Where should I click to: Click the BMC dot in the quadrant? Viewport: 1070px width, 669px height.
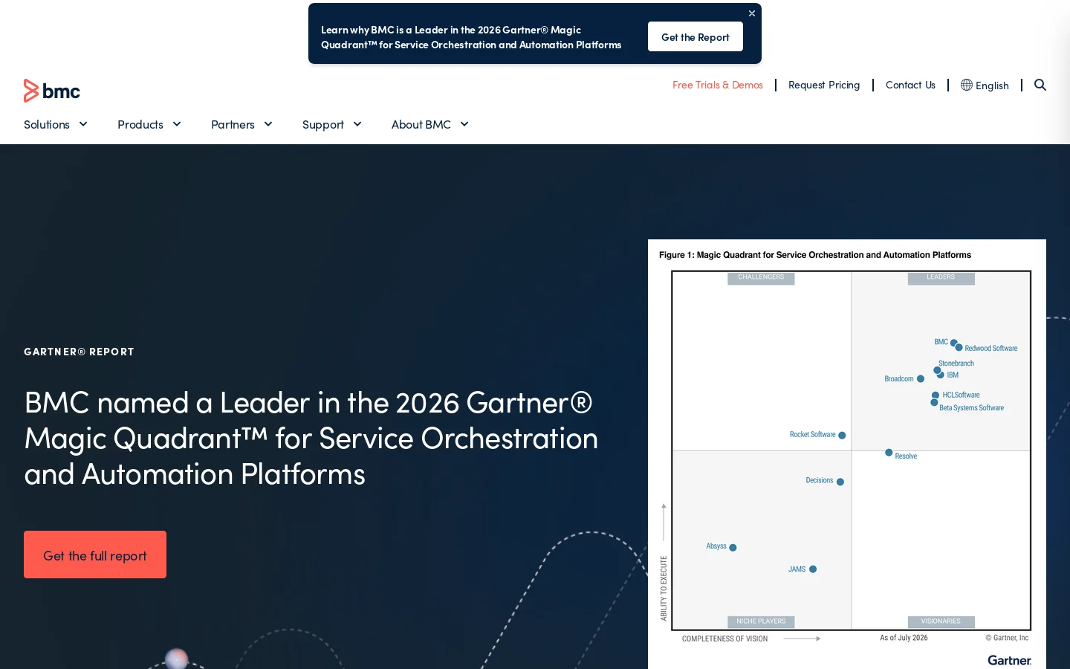(954, 343)
